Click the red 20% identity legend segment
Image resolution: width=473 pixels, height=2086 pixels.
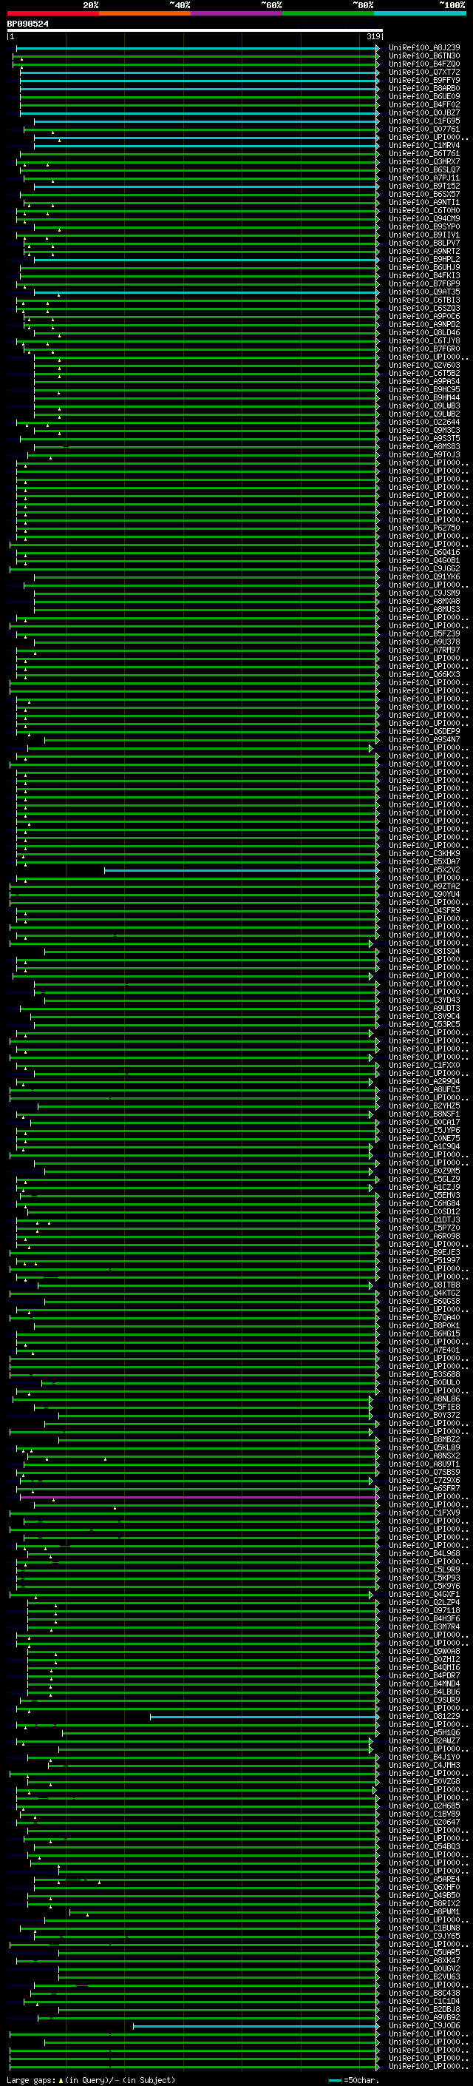click(53, 13)
